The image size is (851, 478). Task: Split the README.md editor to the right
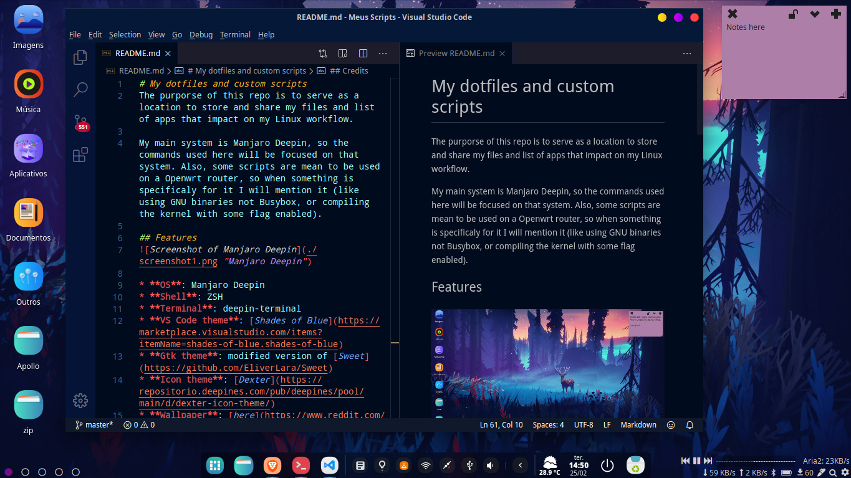pyautogui.click(x=363, y=54)
